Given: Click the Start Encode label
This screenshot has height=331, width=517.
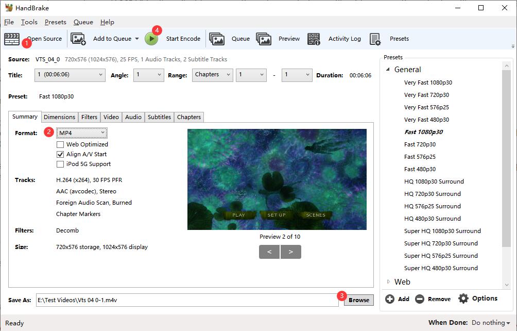Looking at the screenshot, I should pos(183,39).
